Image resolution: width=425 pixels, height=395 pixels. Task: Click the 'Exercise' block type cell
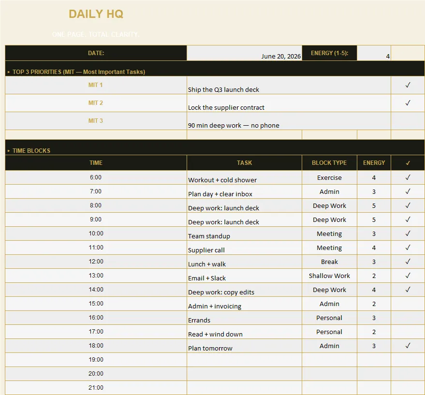329,177
